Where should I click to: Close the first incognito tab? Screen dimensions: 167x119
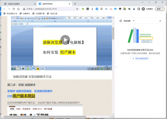pos(35,4)
